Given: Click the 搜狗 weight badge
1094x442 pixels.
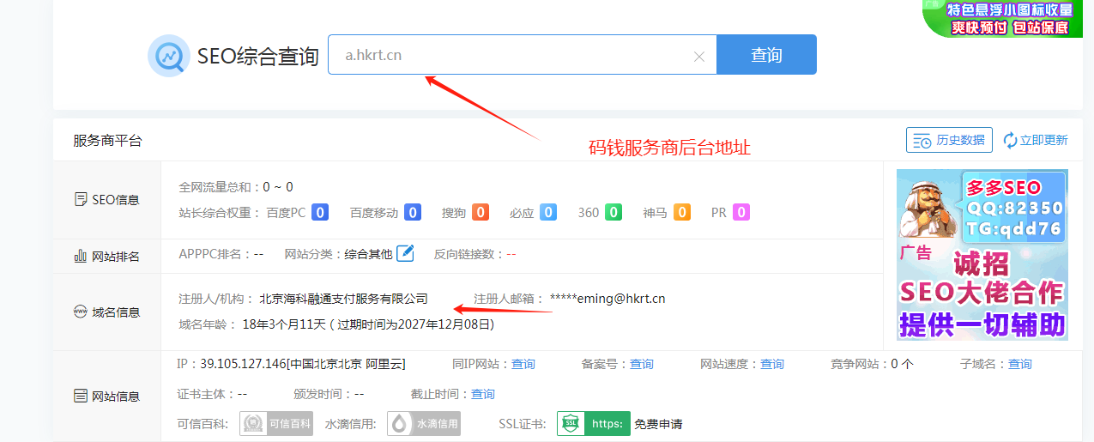Looking at the screenshot, I should pos(480,212).
